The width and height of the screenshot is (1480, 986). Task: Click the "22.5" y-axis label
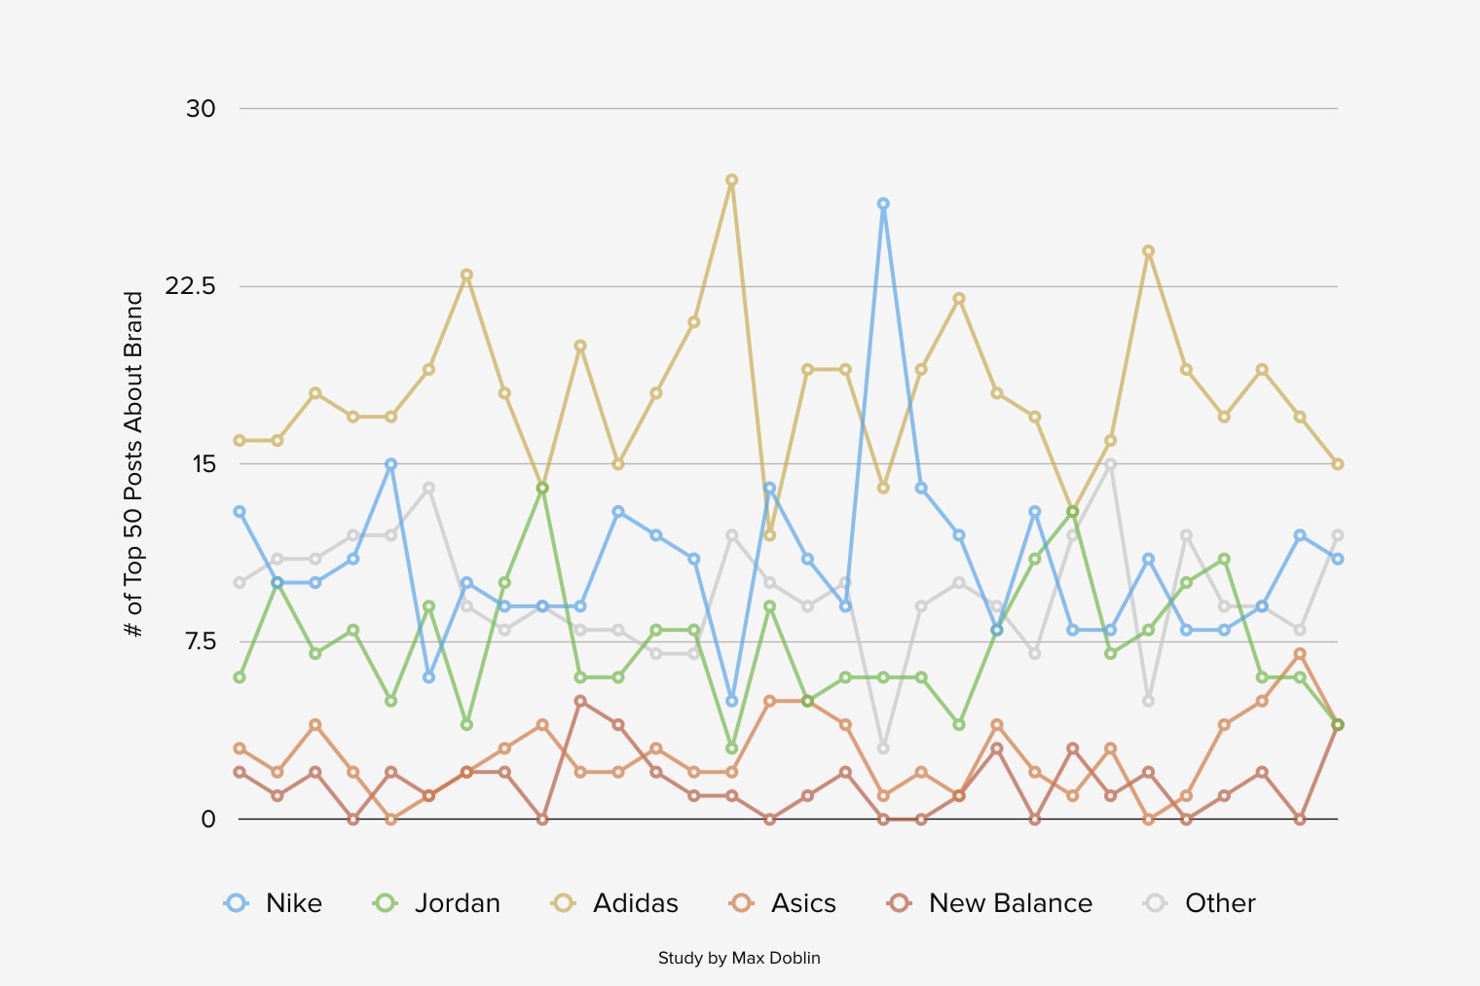pyautogui.click(x=190, y=286)
